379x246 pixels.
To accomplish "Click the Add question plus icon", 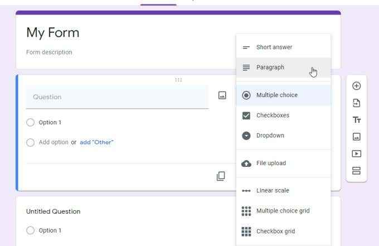I will pyautogui.click(x=357, y=86).
